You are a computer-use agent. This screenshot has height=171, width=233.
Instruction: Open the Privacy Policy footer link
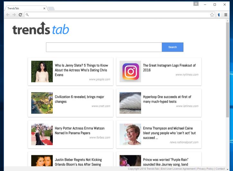click(x=205, y=169)
